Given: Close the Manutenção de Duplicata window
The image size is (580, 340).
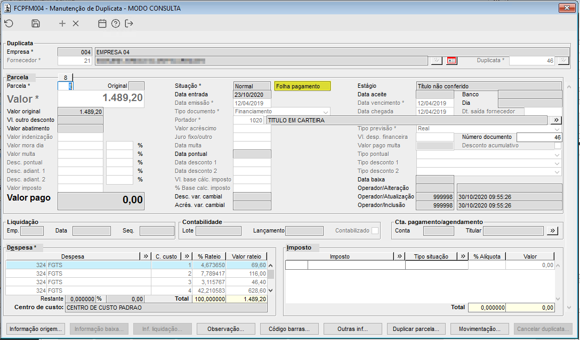Looking at the screenshot, I should (x=566, y=7).
